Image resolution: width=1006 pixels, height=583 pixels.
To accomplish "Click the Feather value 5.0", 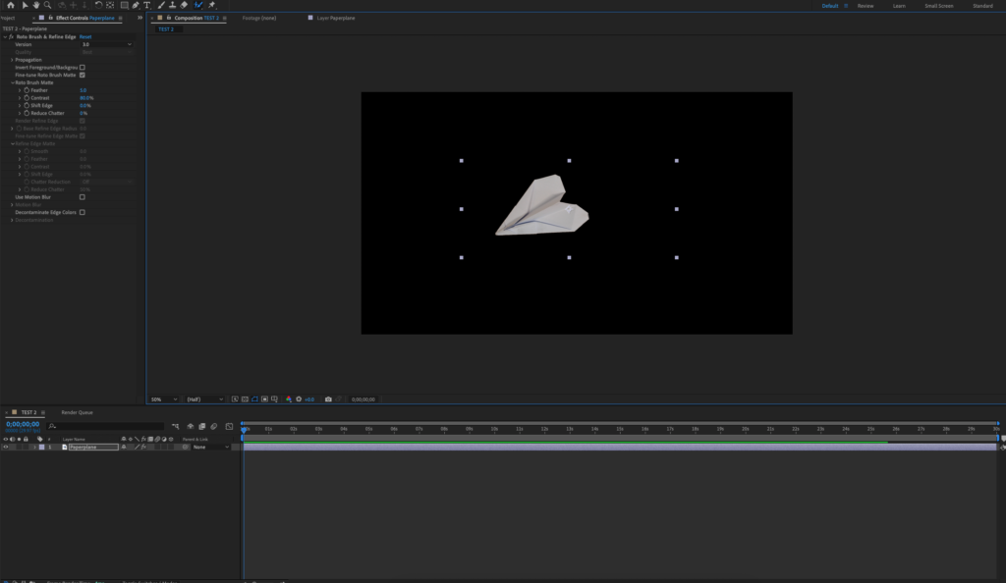I will click(x=83, y=90).
